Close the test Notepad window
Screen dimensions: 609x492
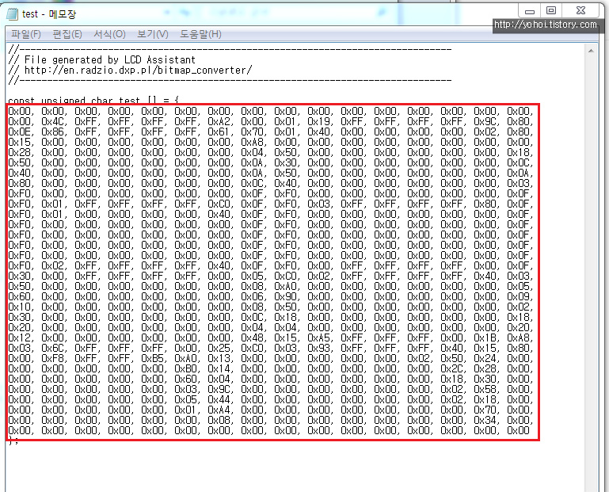[x=580, y=11]
